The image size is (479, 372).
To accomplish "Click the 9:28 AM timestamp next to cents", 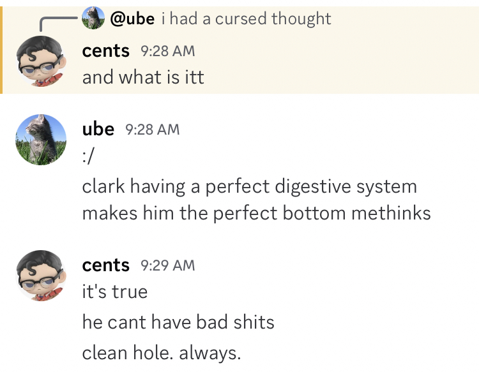I will (167, 51).
